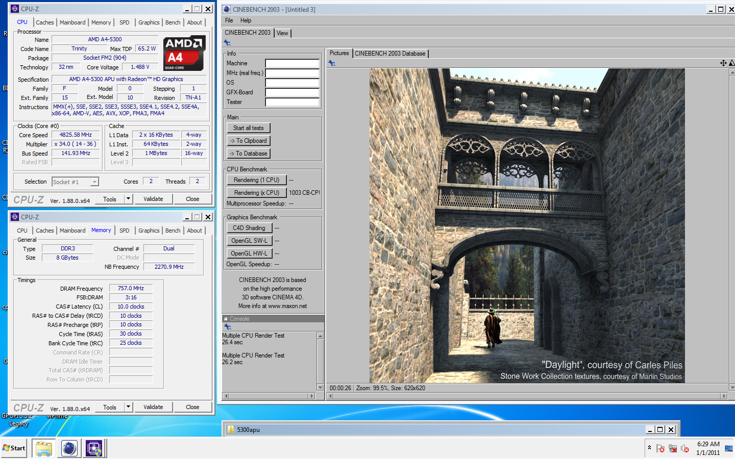Click Close button in bottom CPU-Z window
735x459 pixels.
192,407
